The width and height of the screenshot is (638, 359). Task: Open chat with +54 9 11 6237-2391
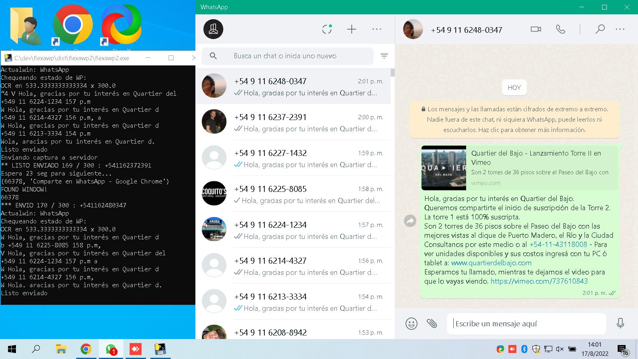click(293, 122)
